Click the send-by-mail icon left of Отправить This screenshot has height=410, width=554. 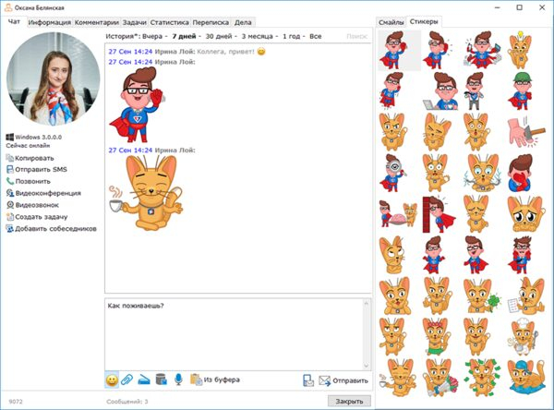[x=308, y=380]
